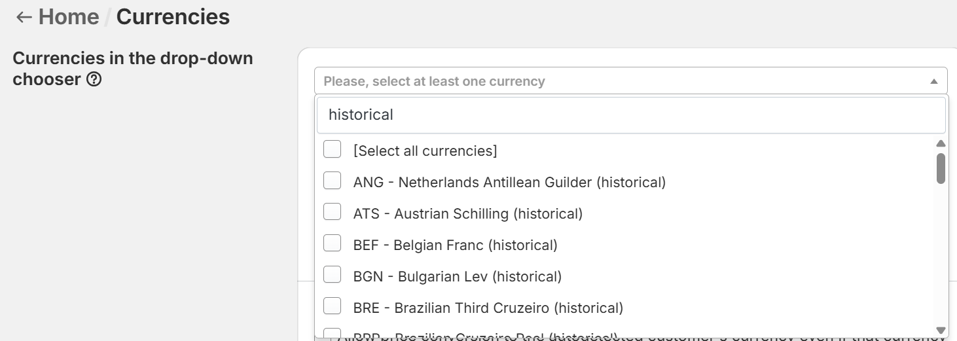Viewport: 957px width, 341px height.
Task: Check the Select all currencies checkbox
Action: pyautogui.click(x=333, y=149)
